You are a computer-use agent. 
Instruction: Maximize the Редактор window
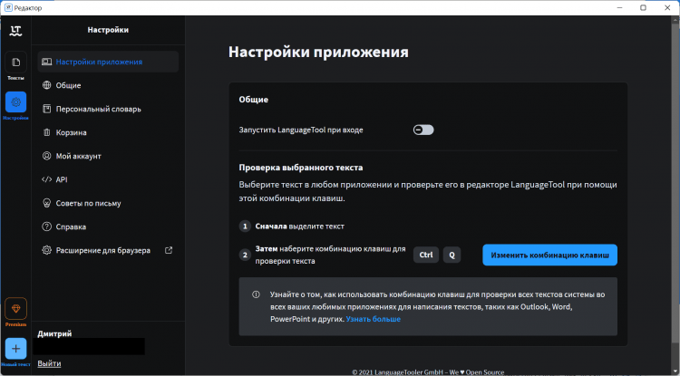643,8
